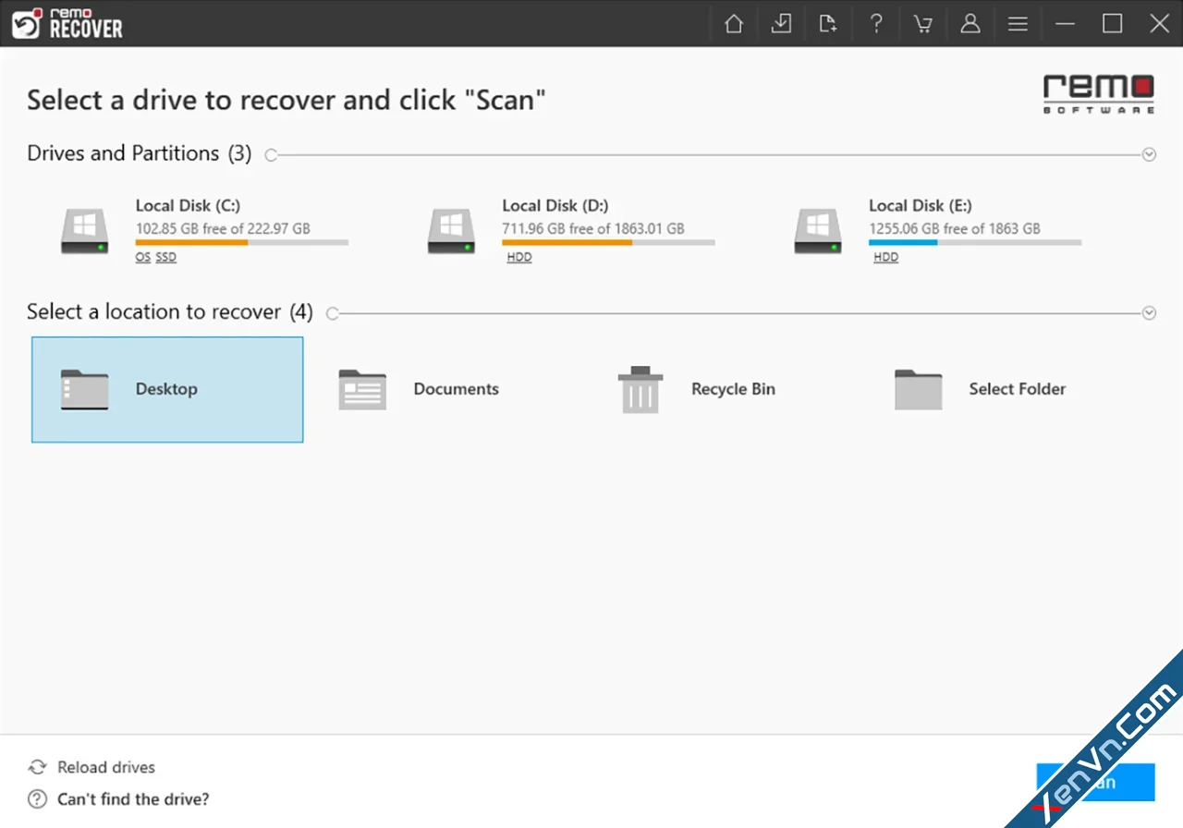Maximize the Remo Recover window

pyautogui.click(x=1113, y=23)
